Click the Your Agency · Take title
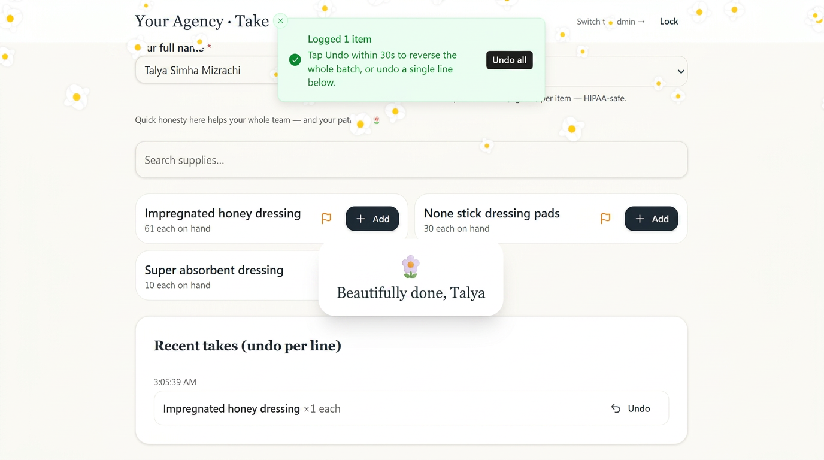This screenshot has width=824, height=460. click(202, 21)
